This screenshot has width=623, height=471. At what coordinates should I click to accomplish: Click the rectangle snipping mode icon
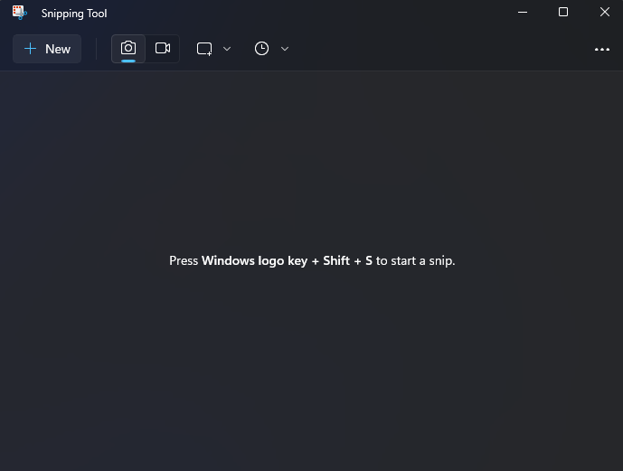pos(204,49)
